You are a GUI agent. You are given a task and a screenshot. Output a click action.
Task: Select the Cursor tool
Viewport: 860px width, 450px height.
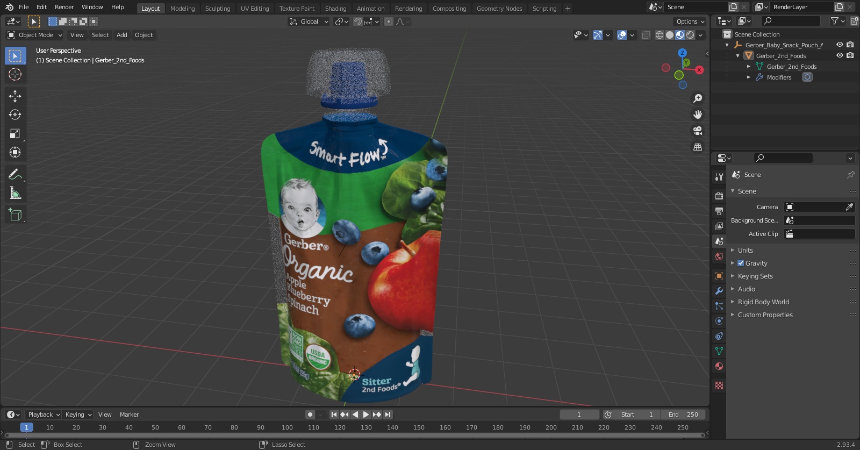click(15, 74)
